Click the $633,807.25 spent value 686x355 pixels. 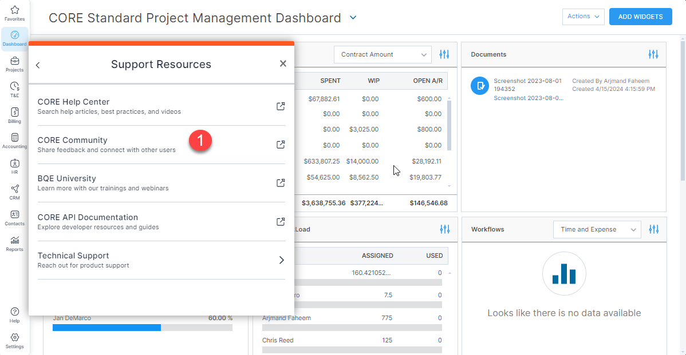point(322,161)
